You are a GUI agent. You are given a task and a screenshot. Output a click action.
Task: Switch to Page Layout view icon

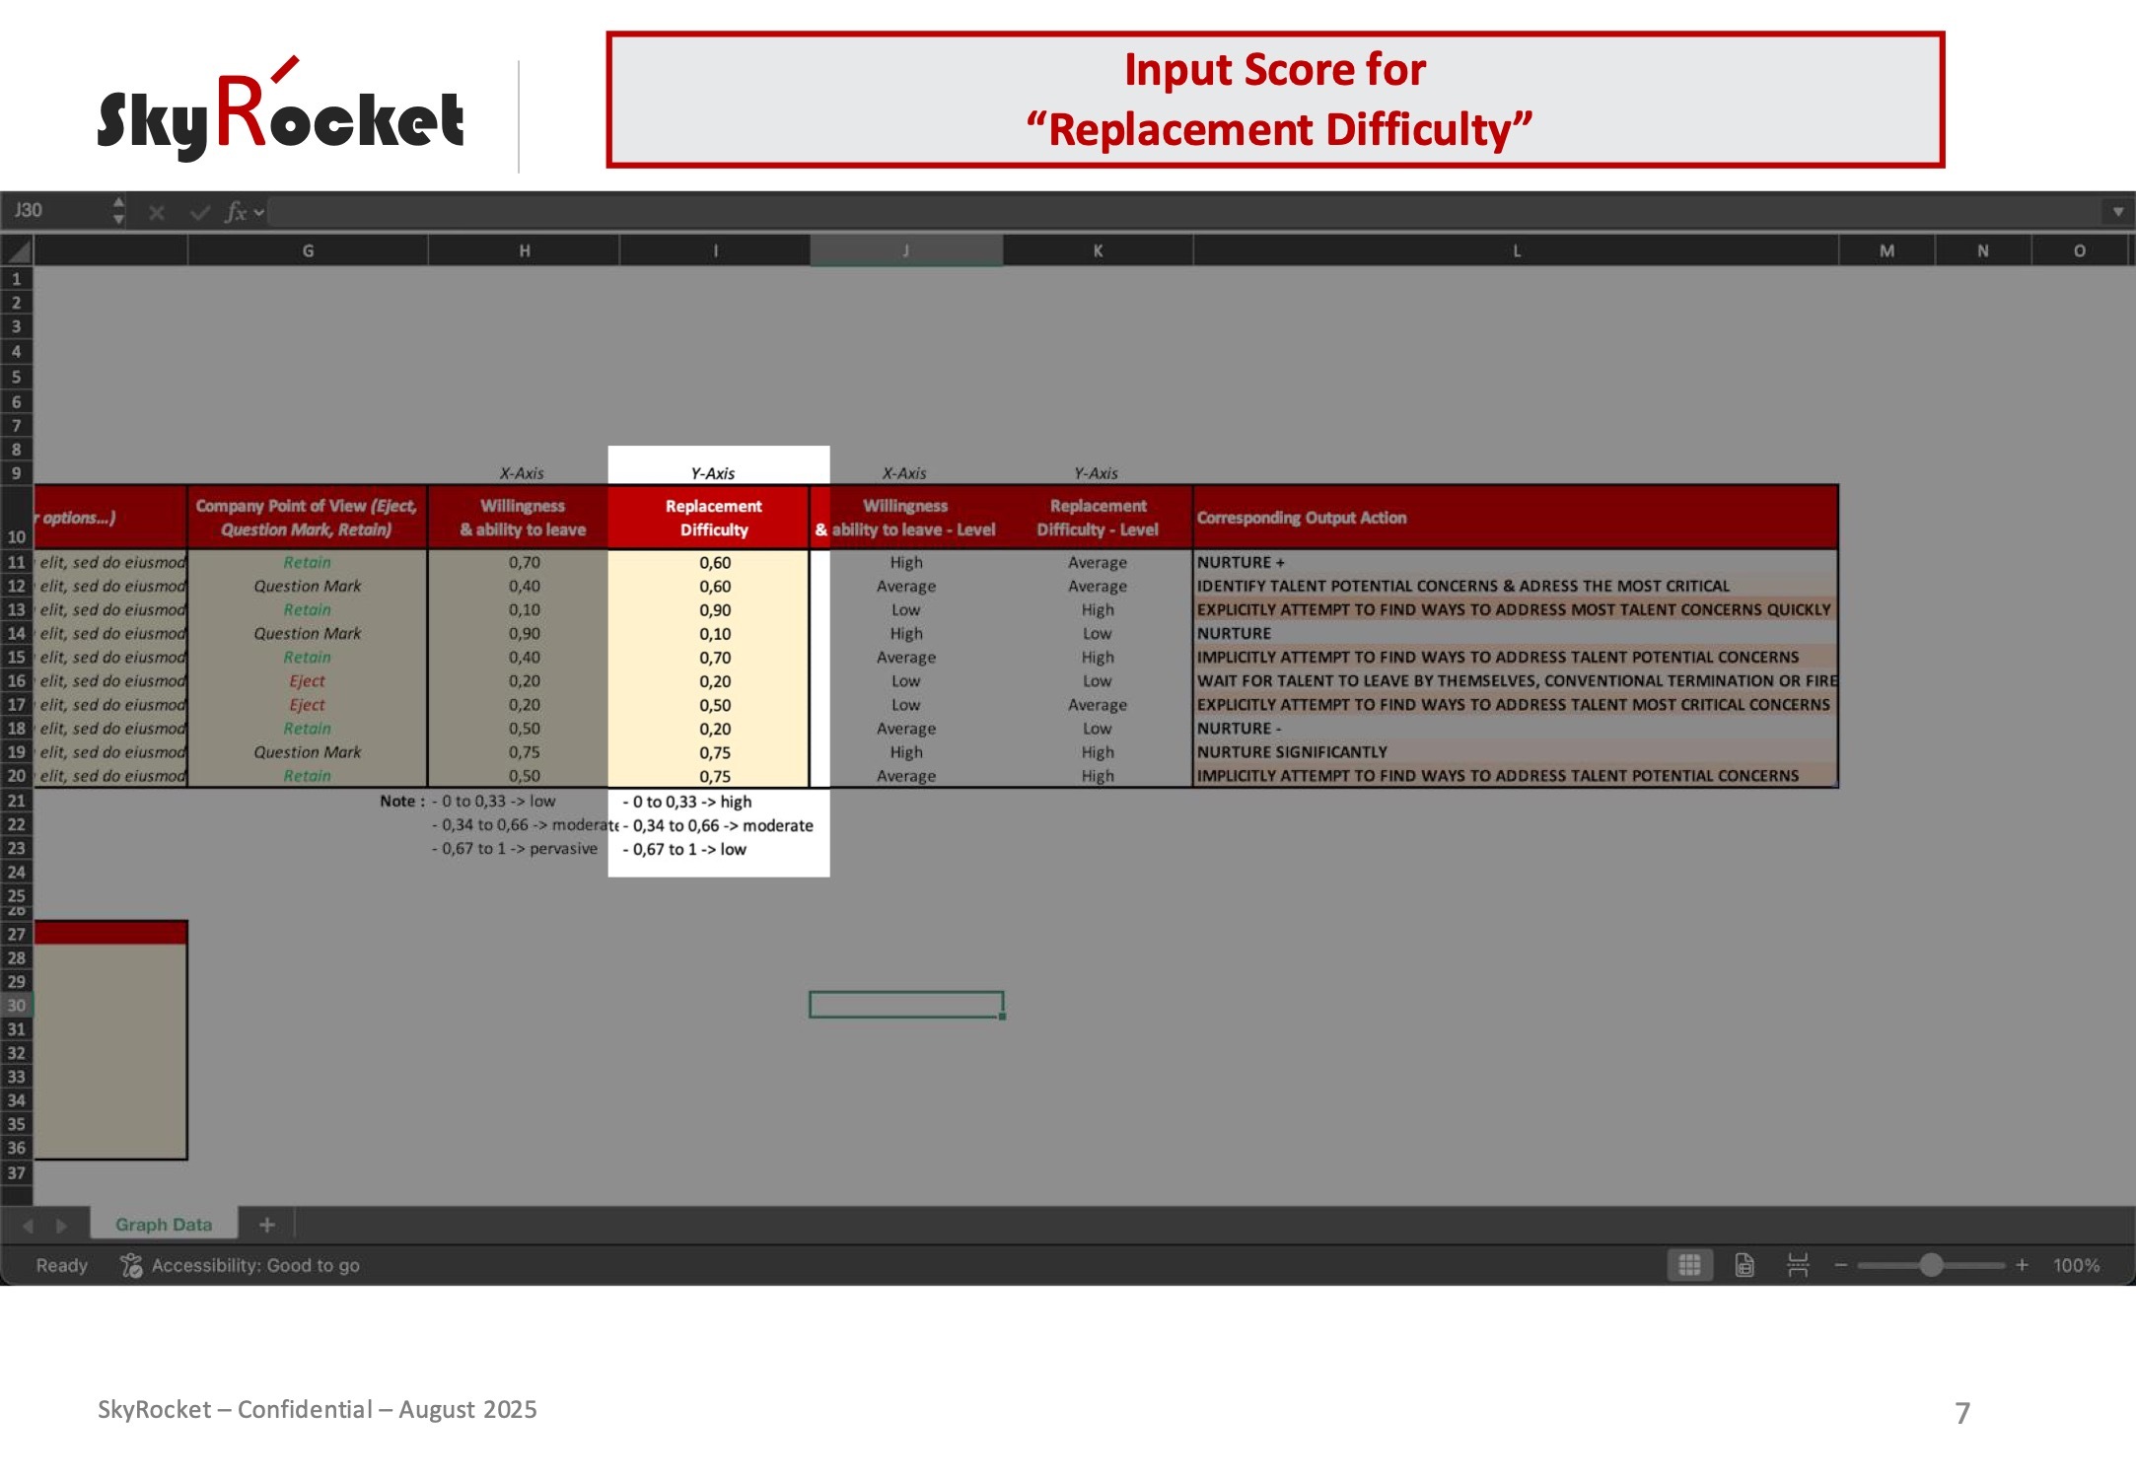coord(1744,1263)
